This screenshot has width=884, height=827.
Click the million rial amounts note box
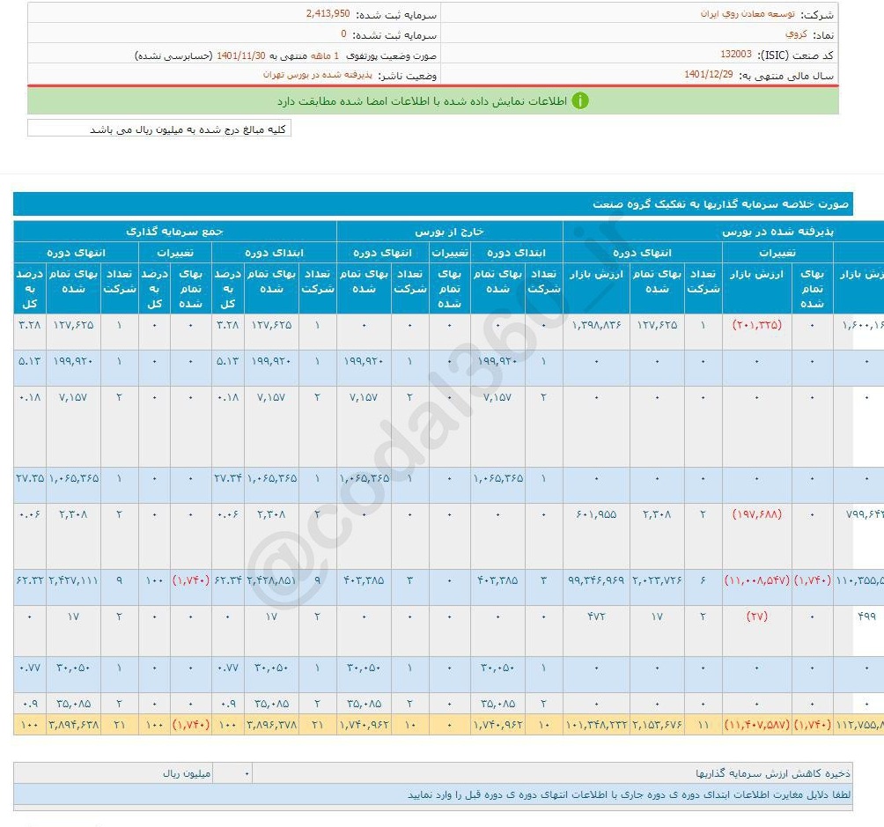coord(158,129)
